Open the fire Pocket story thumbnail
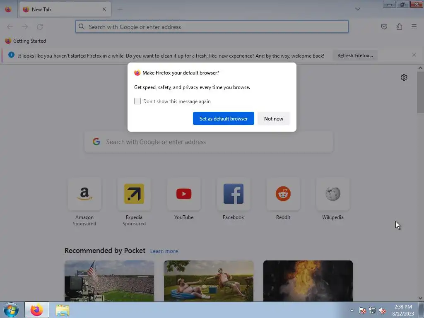The height and width of the screenshot is (318, 424). (308, 281)
